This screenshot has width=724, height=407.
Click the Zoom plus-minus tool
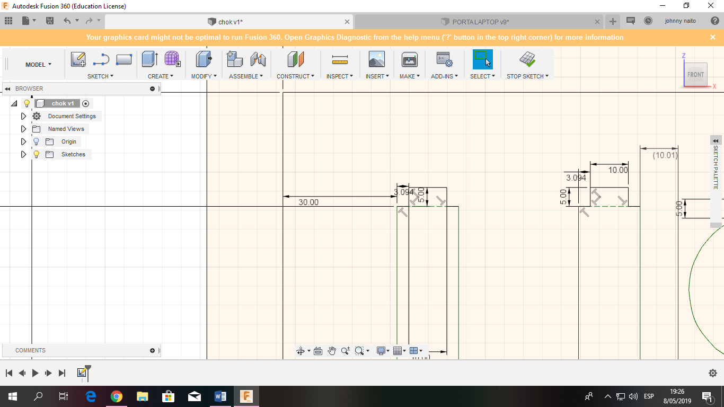click(346, 351)
